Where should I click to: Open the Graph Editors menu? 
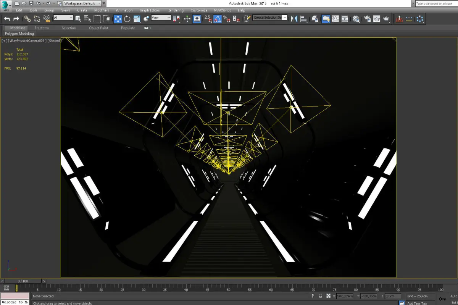coord(150,10)
